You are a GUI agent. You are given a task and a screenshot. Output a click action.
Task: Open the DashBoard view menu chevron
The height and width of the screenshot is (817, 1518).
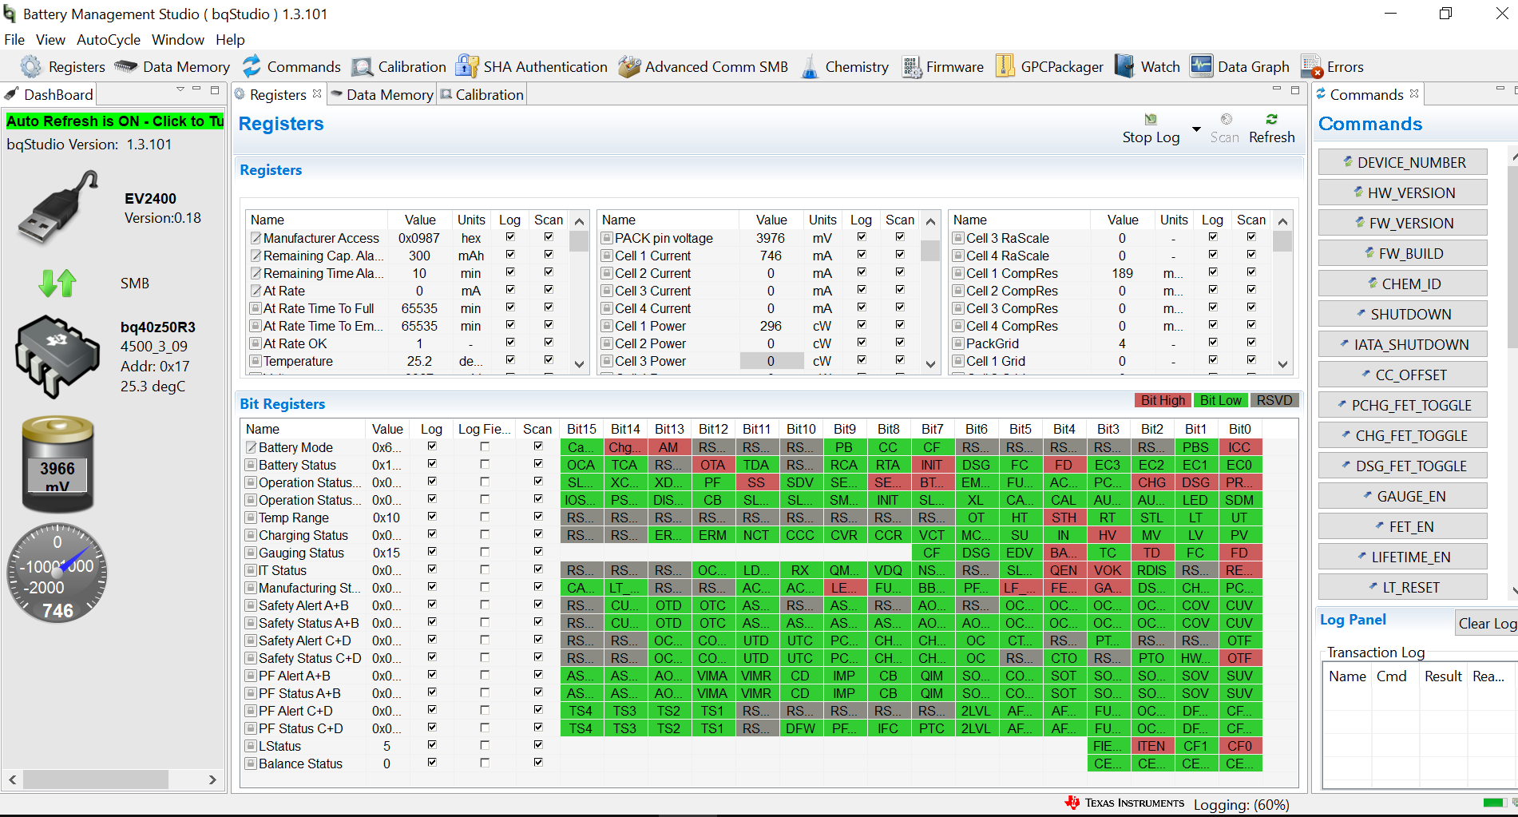tap(180, 89)
